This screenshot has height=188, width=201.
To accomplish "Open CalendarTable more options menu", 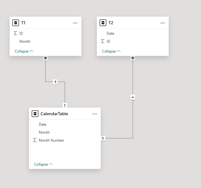I will point(95,114).
